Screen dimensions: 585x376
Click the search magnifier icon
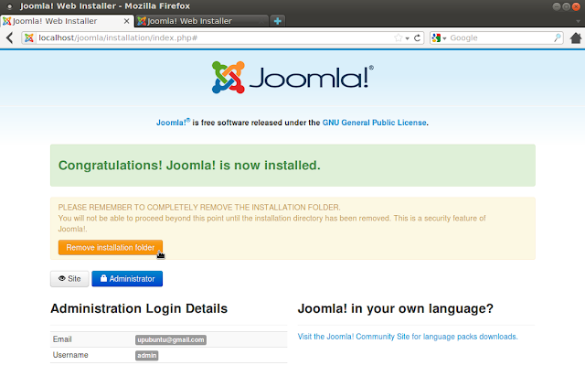click(558, 38)
